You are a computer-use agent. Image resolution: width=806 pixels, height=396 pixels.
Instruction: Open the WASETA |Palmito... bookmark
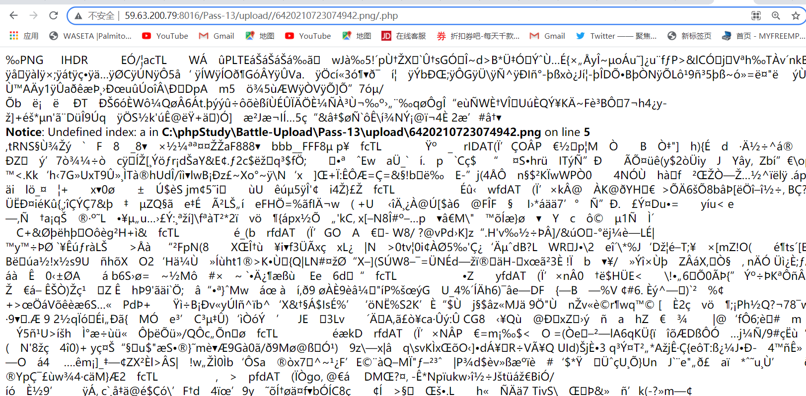click(90, 36)
